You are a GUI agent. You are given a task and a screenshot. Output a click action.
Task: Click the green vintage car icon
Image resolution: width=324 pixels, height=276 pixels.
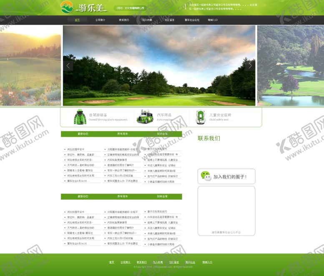(145, 117)
